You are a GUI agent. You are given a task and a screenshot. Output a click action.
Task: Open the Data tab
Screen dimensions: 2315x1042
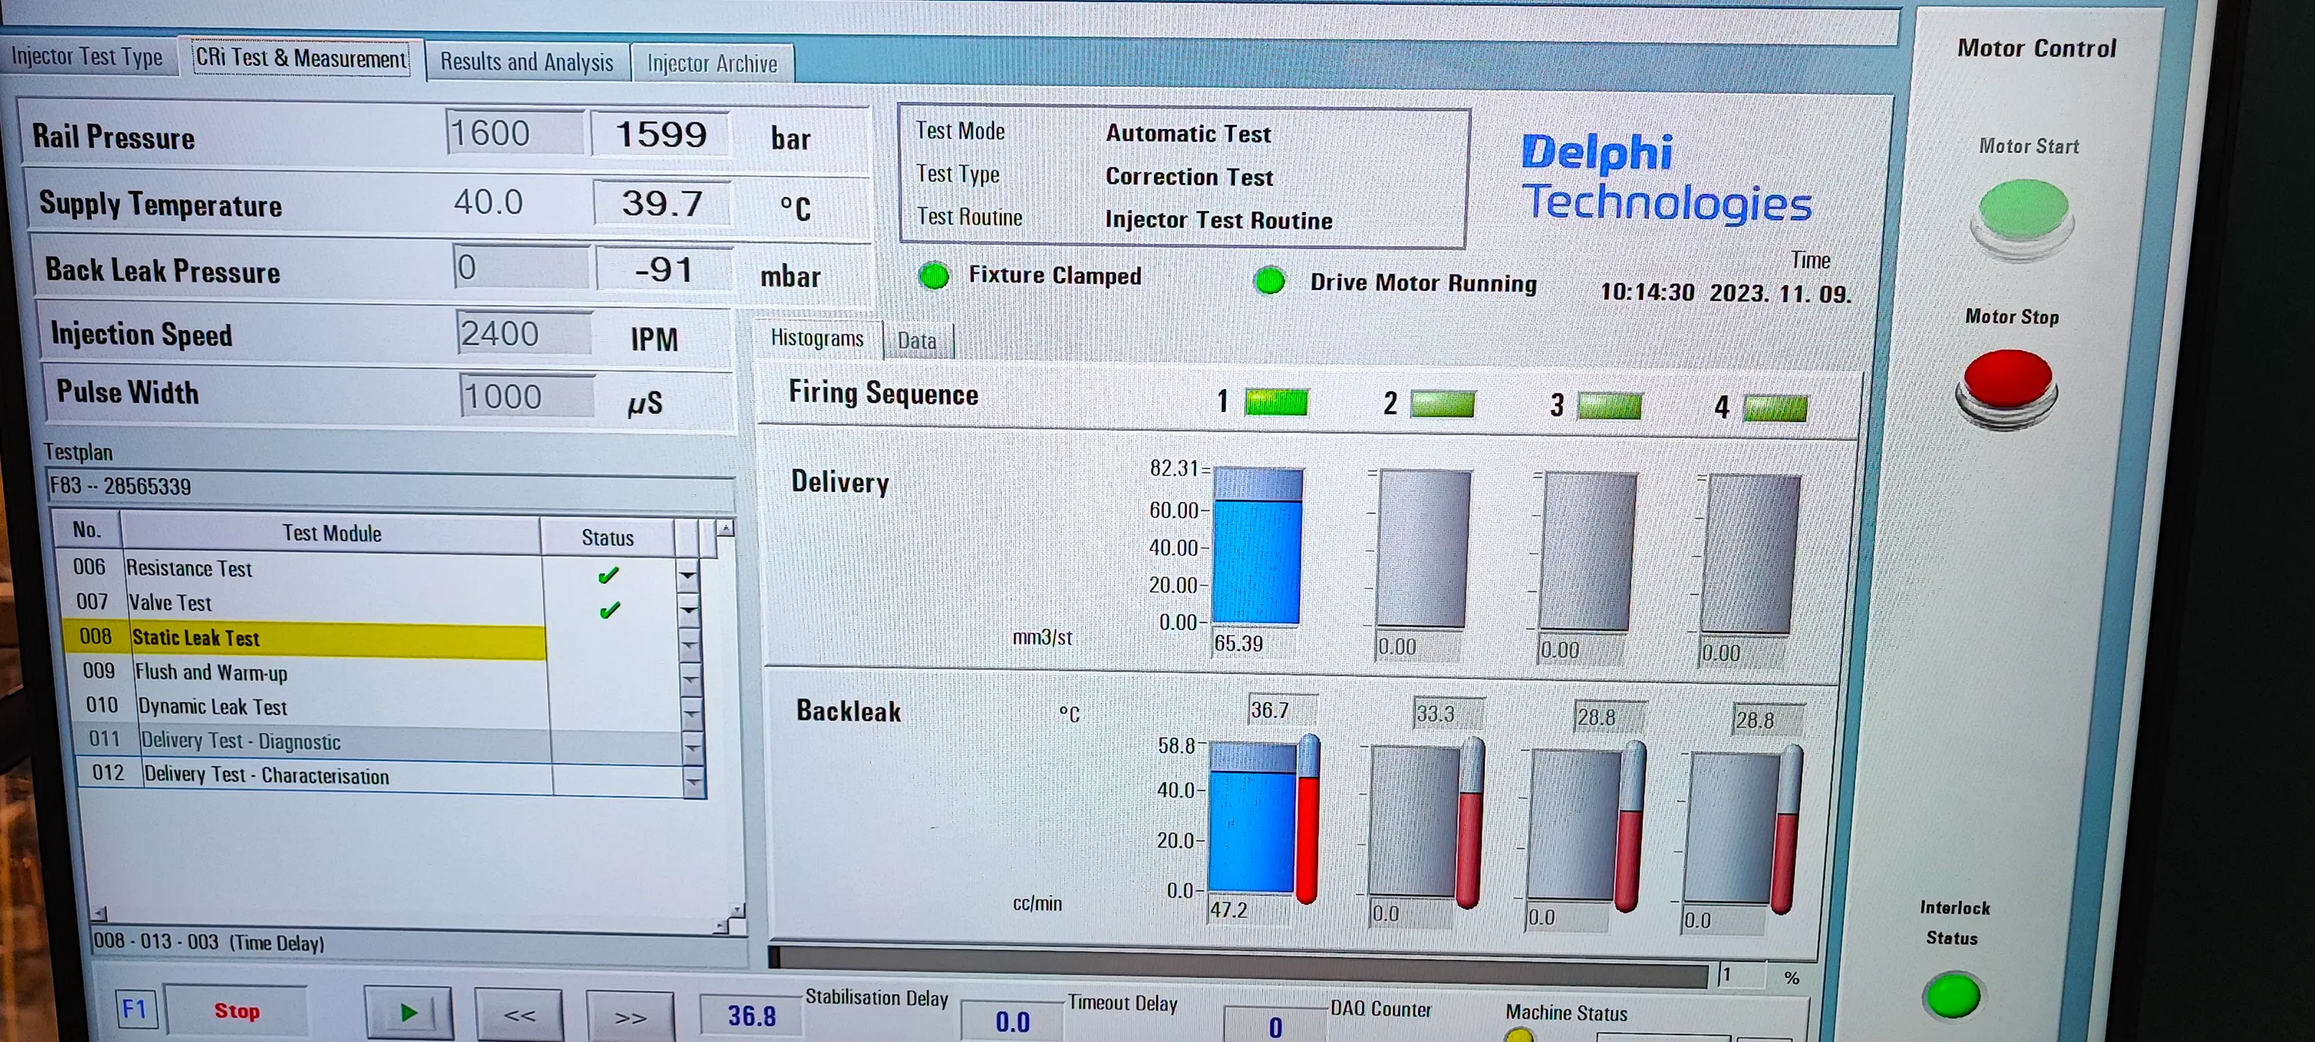click(916, 340)
